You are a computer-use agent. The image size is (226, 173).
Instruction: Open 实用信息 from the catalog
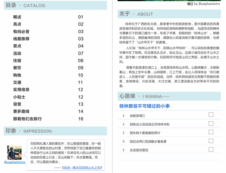click(x=21, y=90)
